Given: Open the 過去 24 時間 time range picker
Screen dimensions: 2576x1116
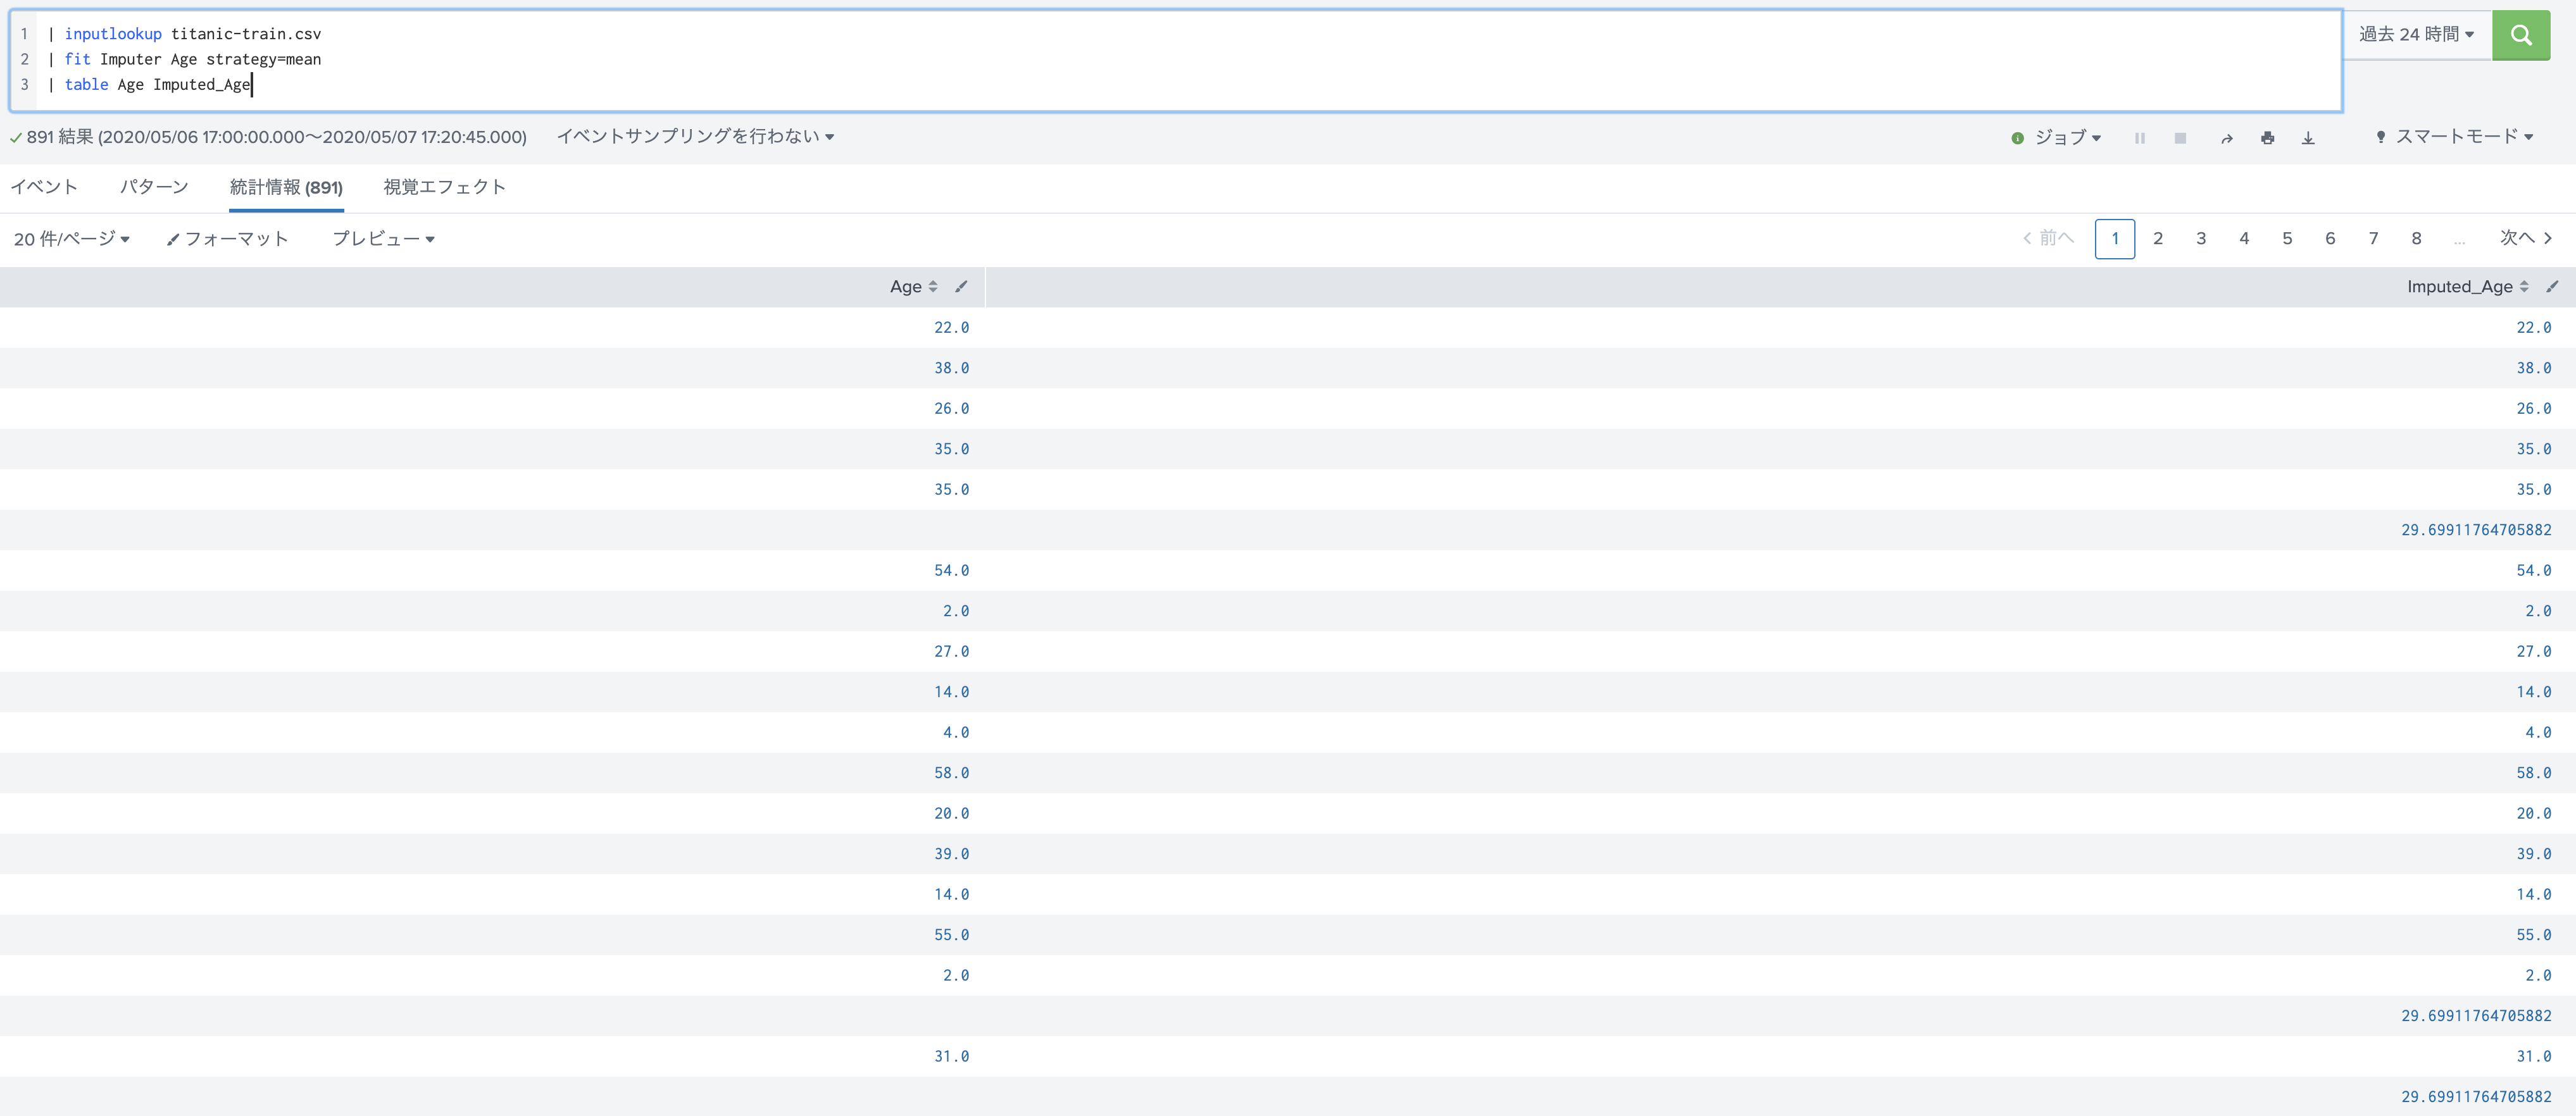Looking at the screenshot, I should [2416, 35].
